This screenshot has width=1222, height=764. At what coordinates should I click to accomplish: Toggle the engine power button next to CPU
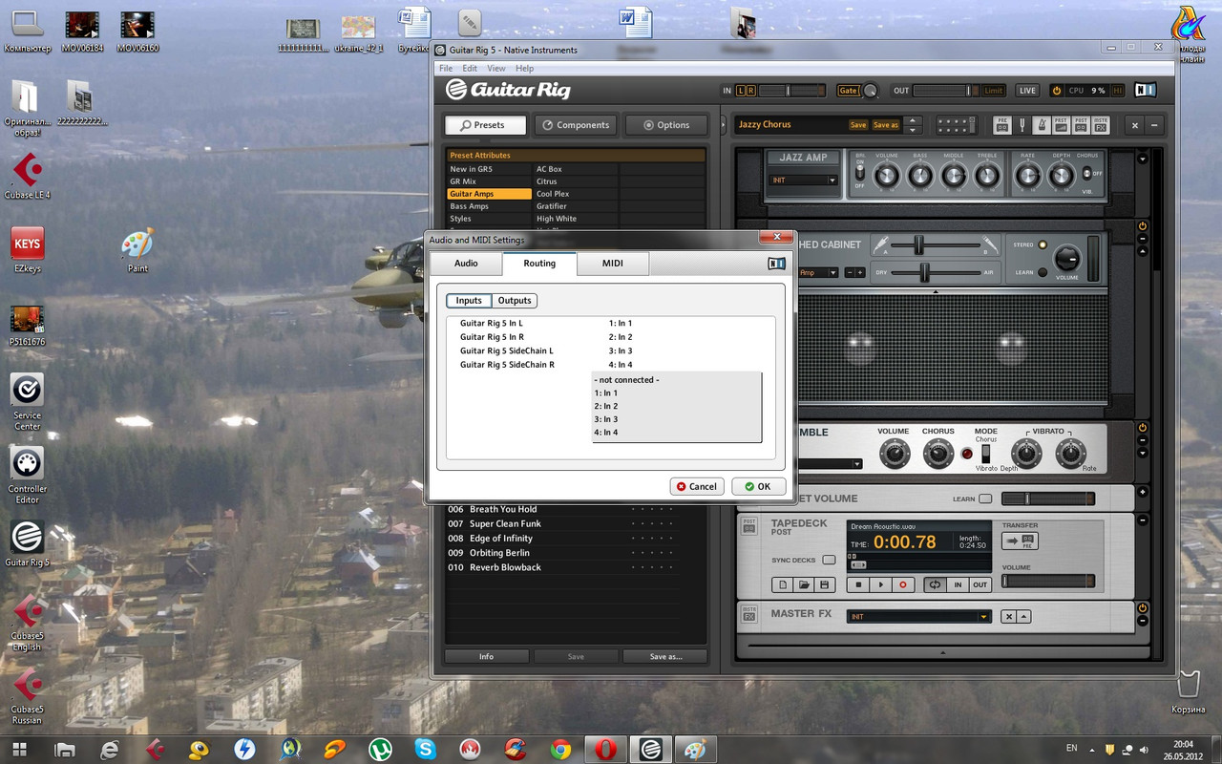(1056, 91)
